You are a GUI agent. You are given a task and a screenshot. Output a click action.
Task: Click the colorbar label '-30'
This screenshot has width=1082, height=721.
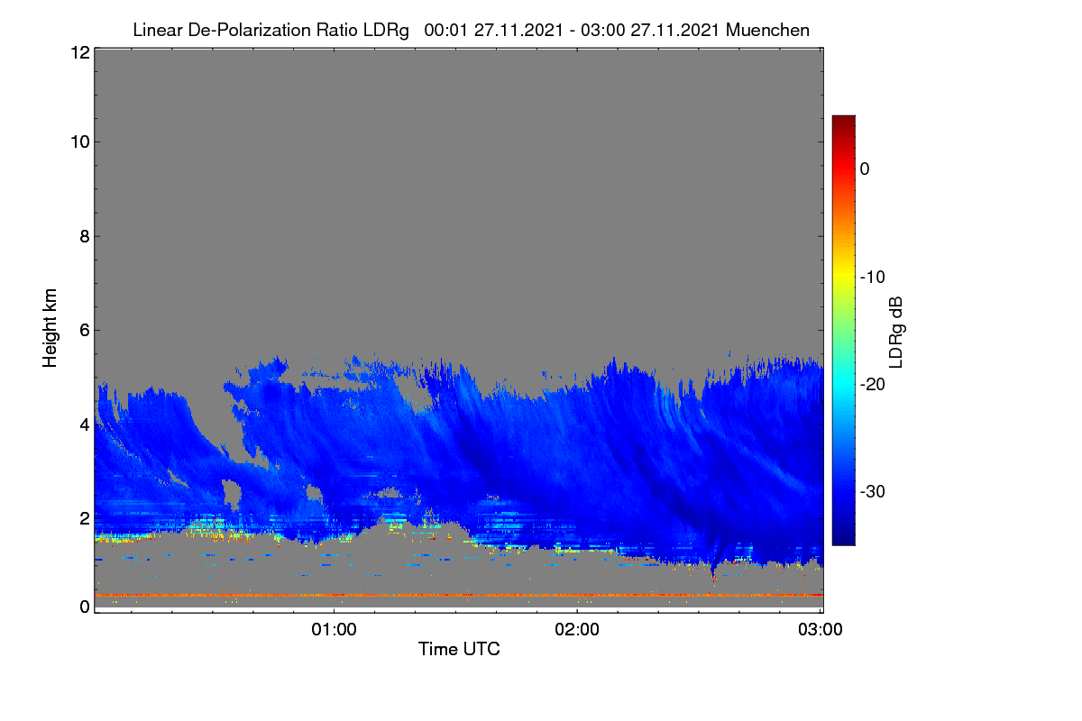coord(872,492)
